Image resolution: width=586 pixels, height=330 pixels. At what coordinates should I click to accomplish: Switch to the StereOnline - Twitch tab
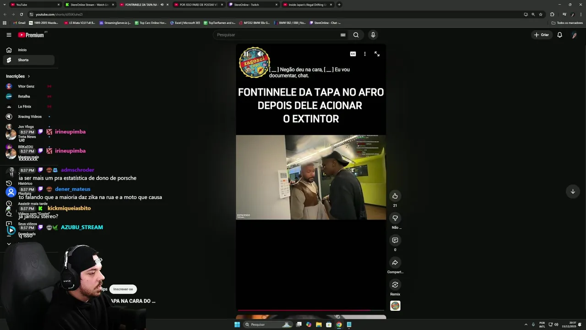[x=253, y=5]
